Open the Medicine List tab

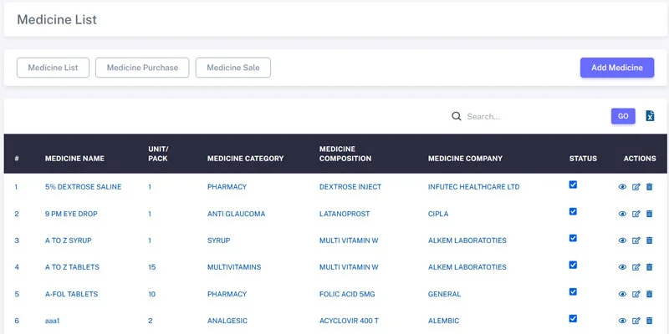pos(53,68)
